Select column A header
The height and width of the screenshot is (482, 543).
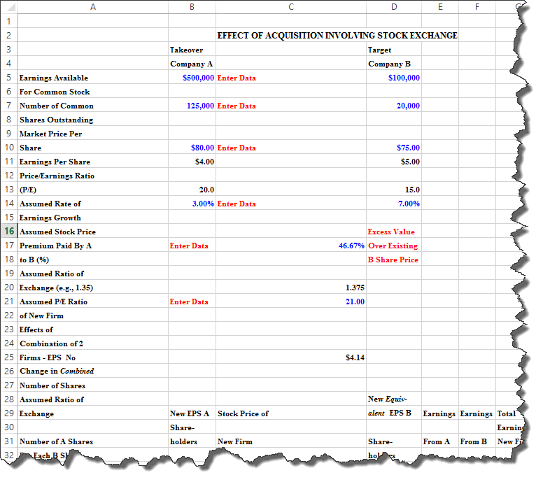click(x=92, y=7)
